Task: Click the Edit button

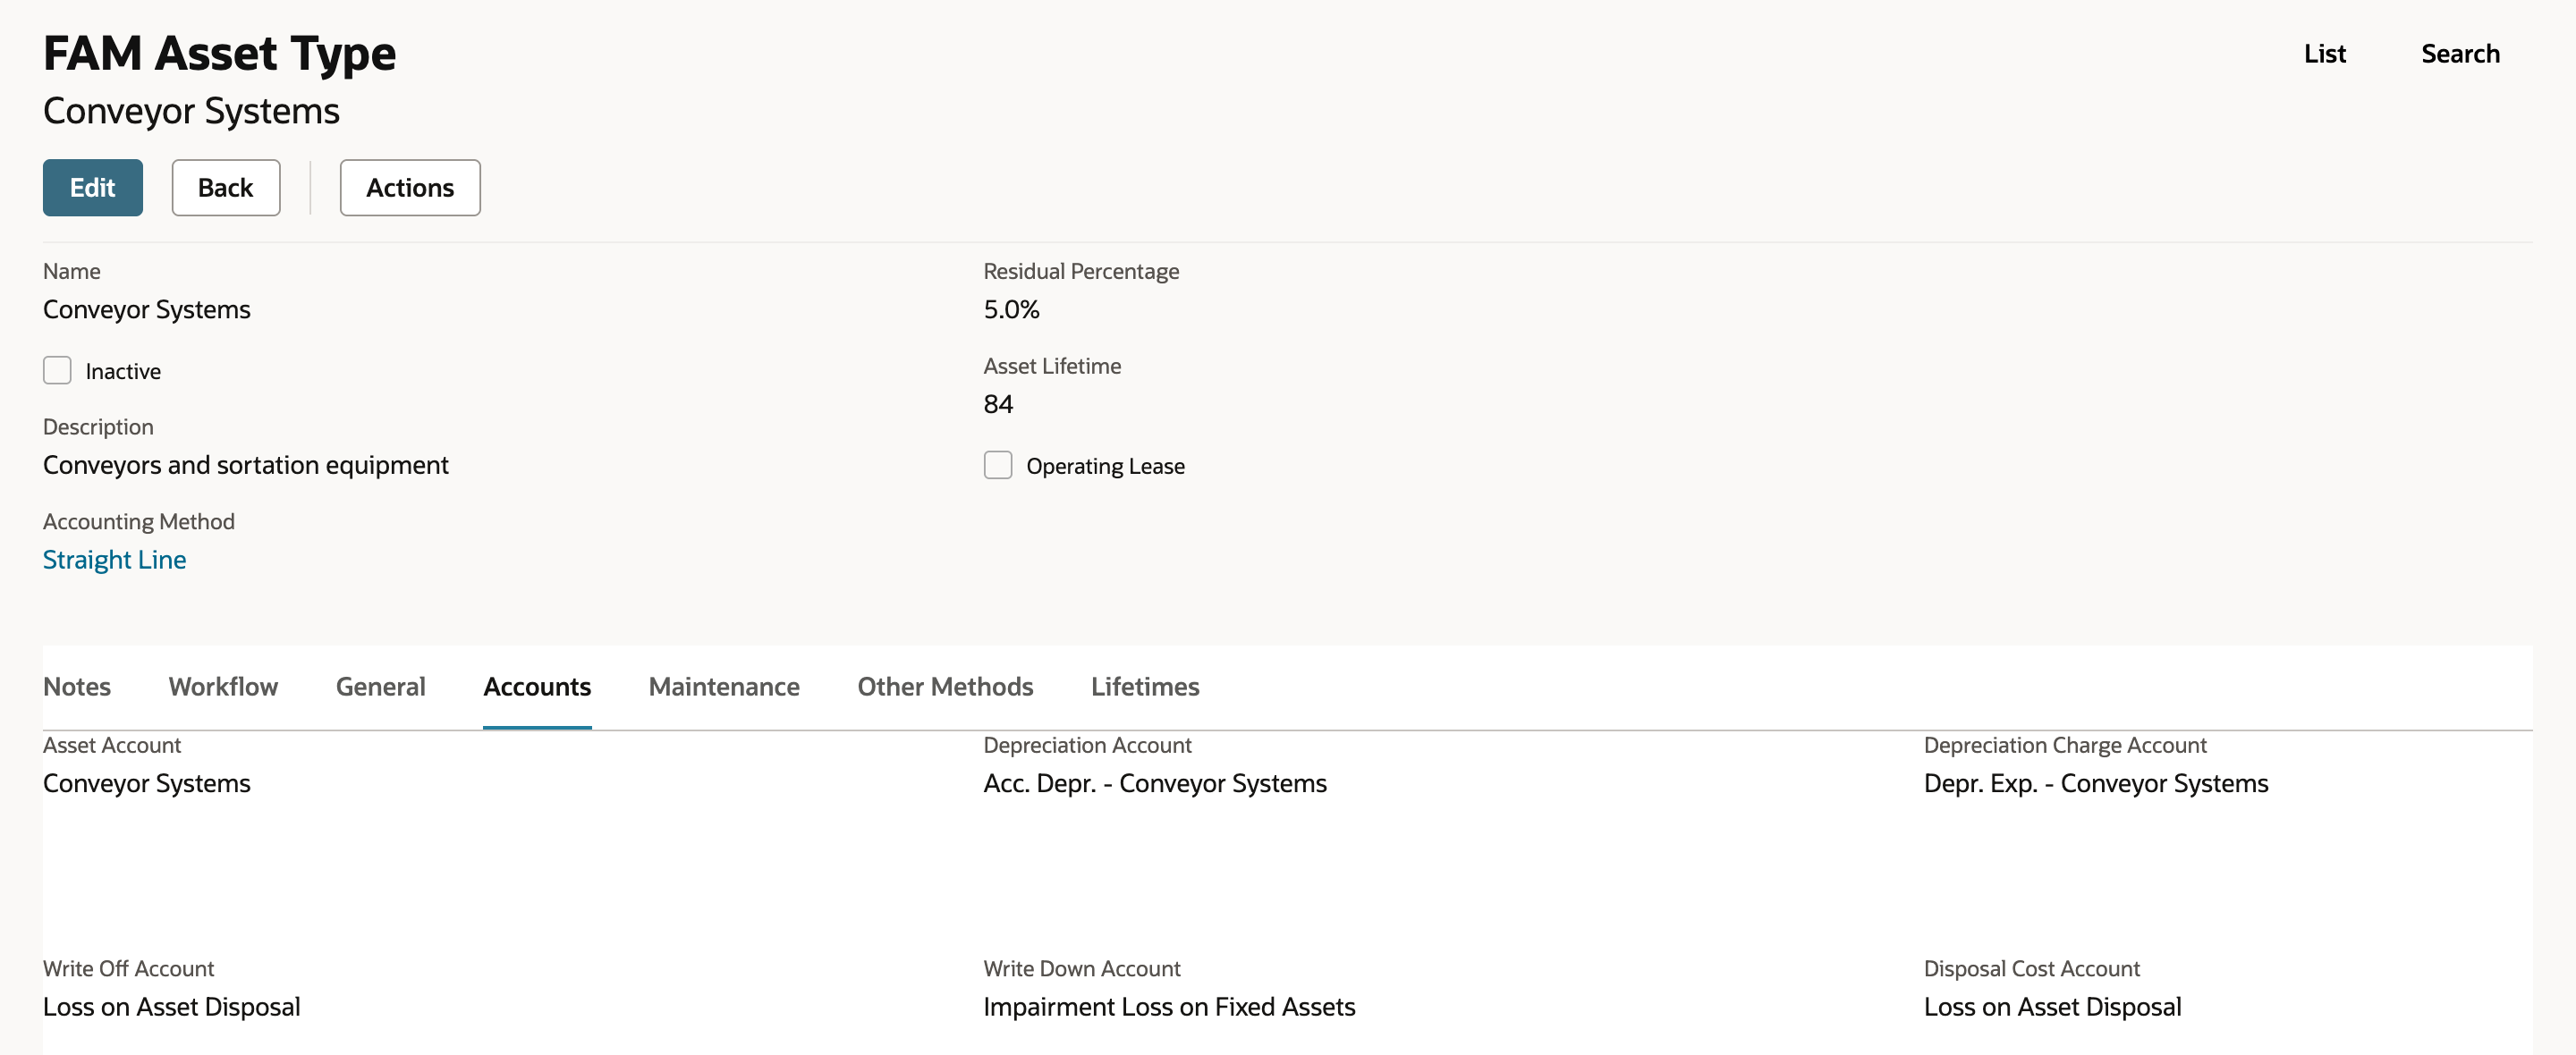Action: [92, 187]
